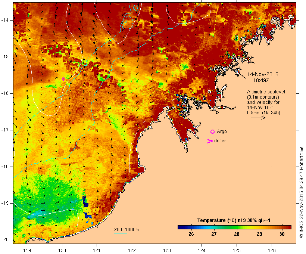
Task: Click the '14-Nov-2015' date label
Action: tap(263, 74)
